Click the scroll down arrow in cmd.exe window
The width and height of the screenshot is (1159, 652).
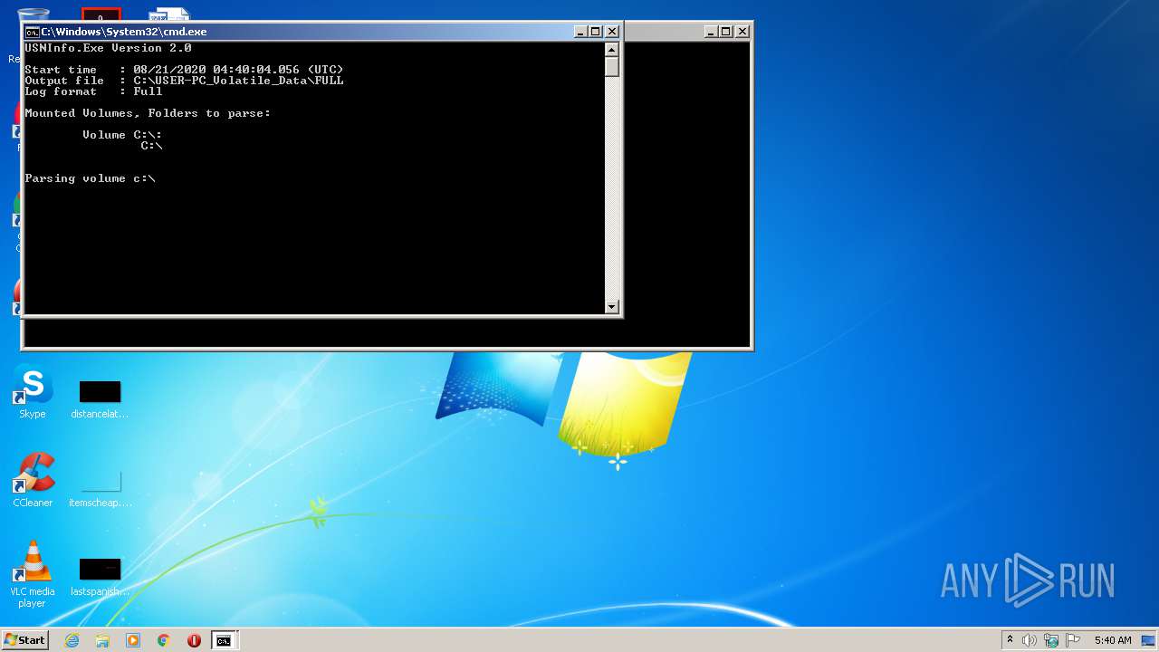[612, 307]
